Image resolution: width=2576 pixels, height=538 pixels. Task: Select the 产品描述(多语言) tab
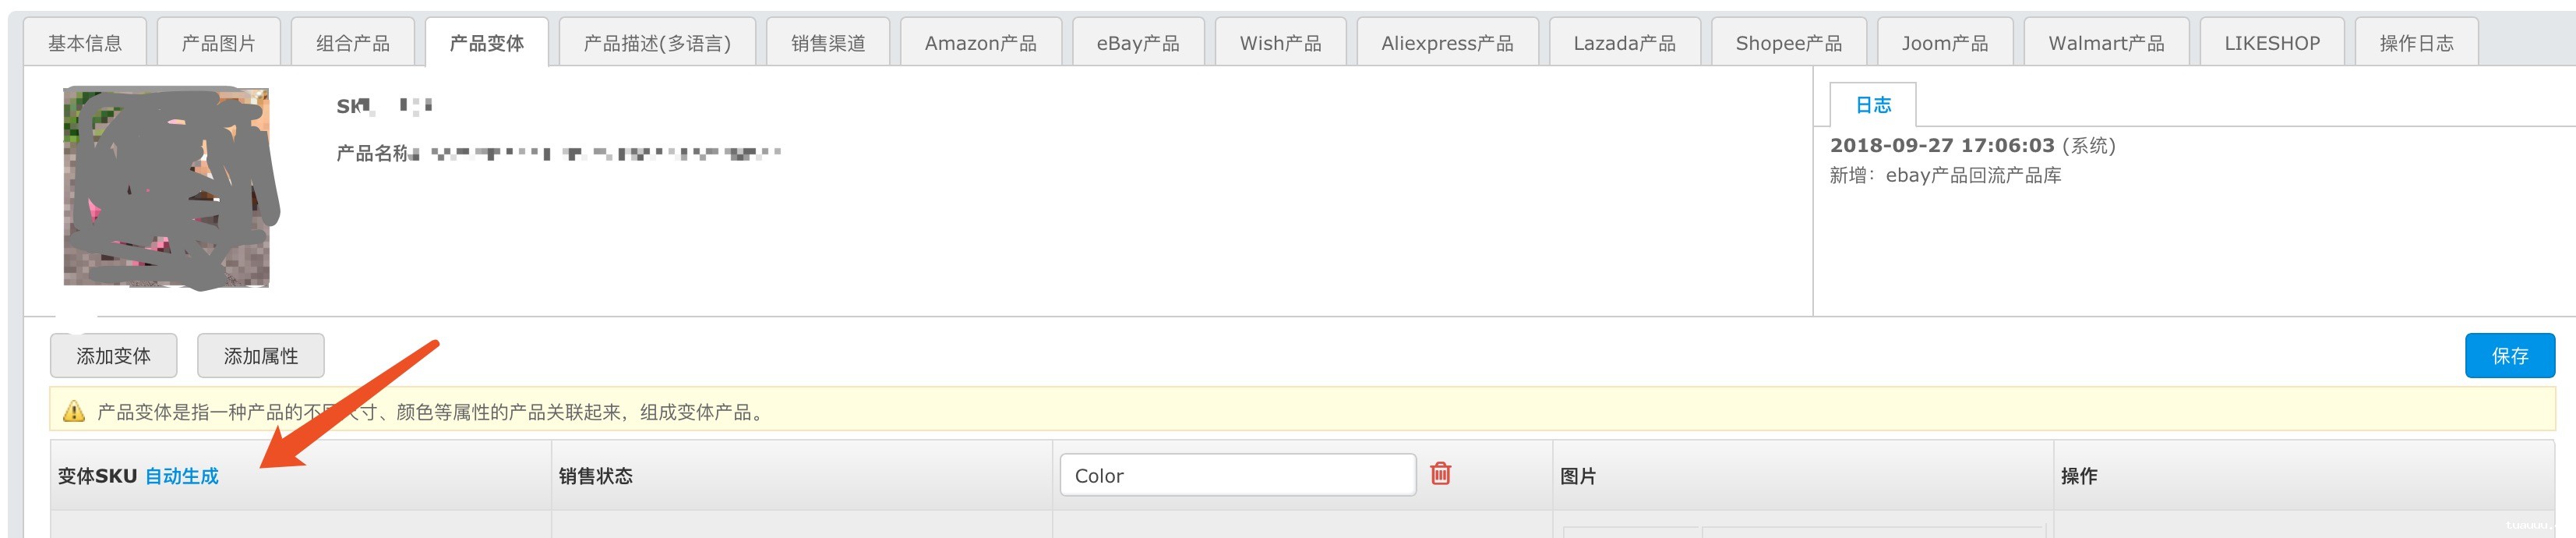pos(657,43)
